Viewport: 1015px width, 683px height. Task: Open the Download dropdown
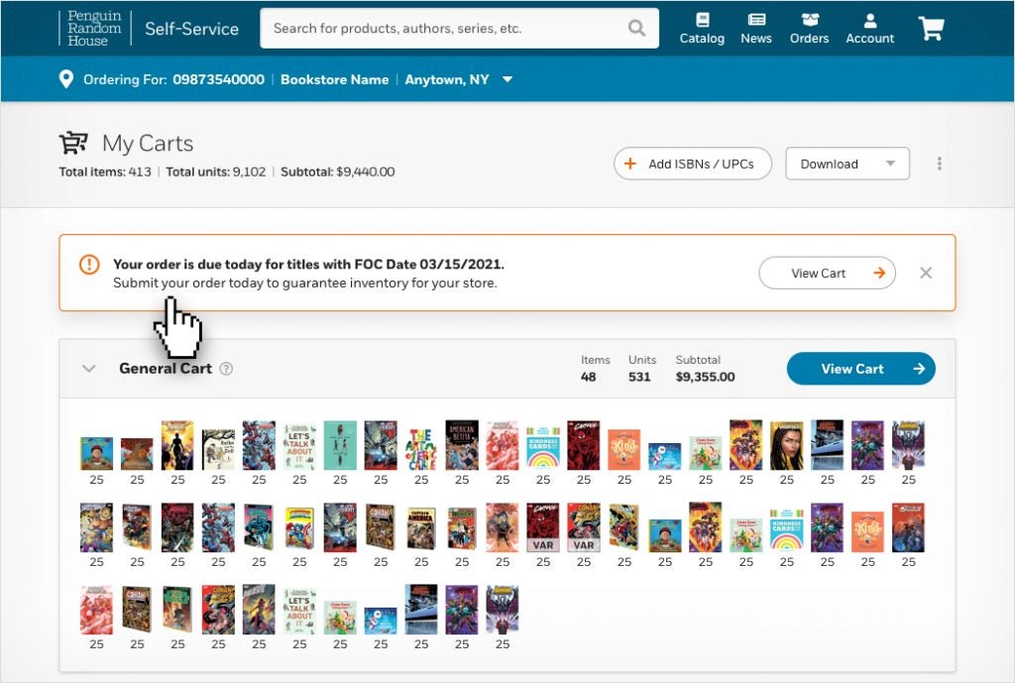(847, 164)
